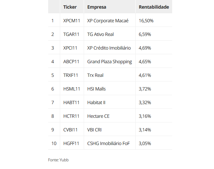
Task: Click the CVBI11 ticker text
Action: [70, 130]
